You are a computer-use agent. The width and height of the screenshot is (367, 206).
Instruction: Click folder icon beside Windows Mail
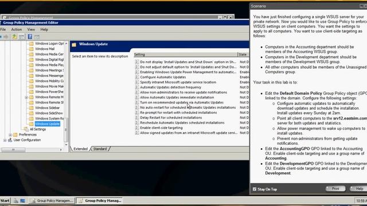pyautogui.click(x=31, y=49)
